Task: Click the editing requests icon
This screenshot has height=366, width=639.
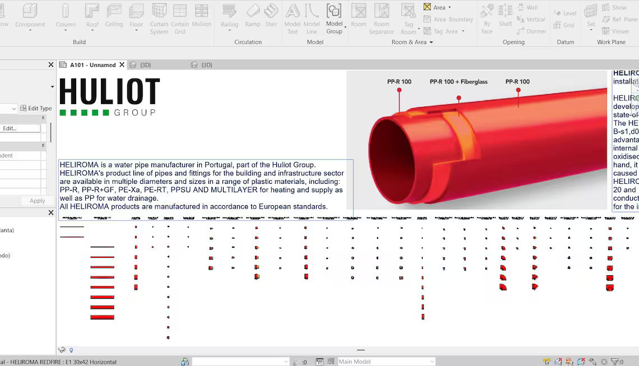Action: tap(297, 362)
